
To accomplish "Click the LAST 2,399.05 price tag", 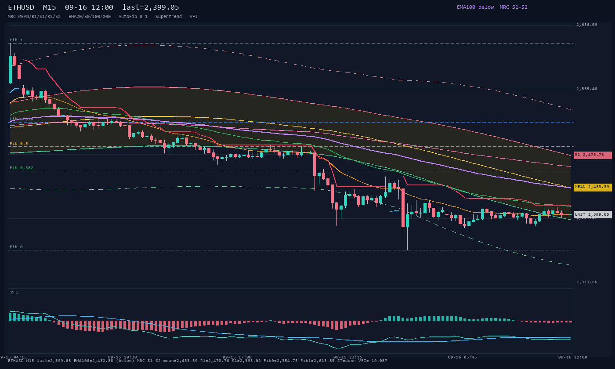I will click(593, 214).
